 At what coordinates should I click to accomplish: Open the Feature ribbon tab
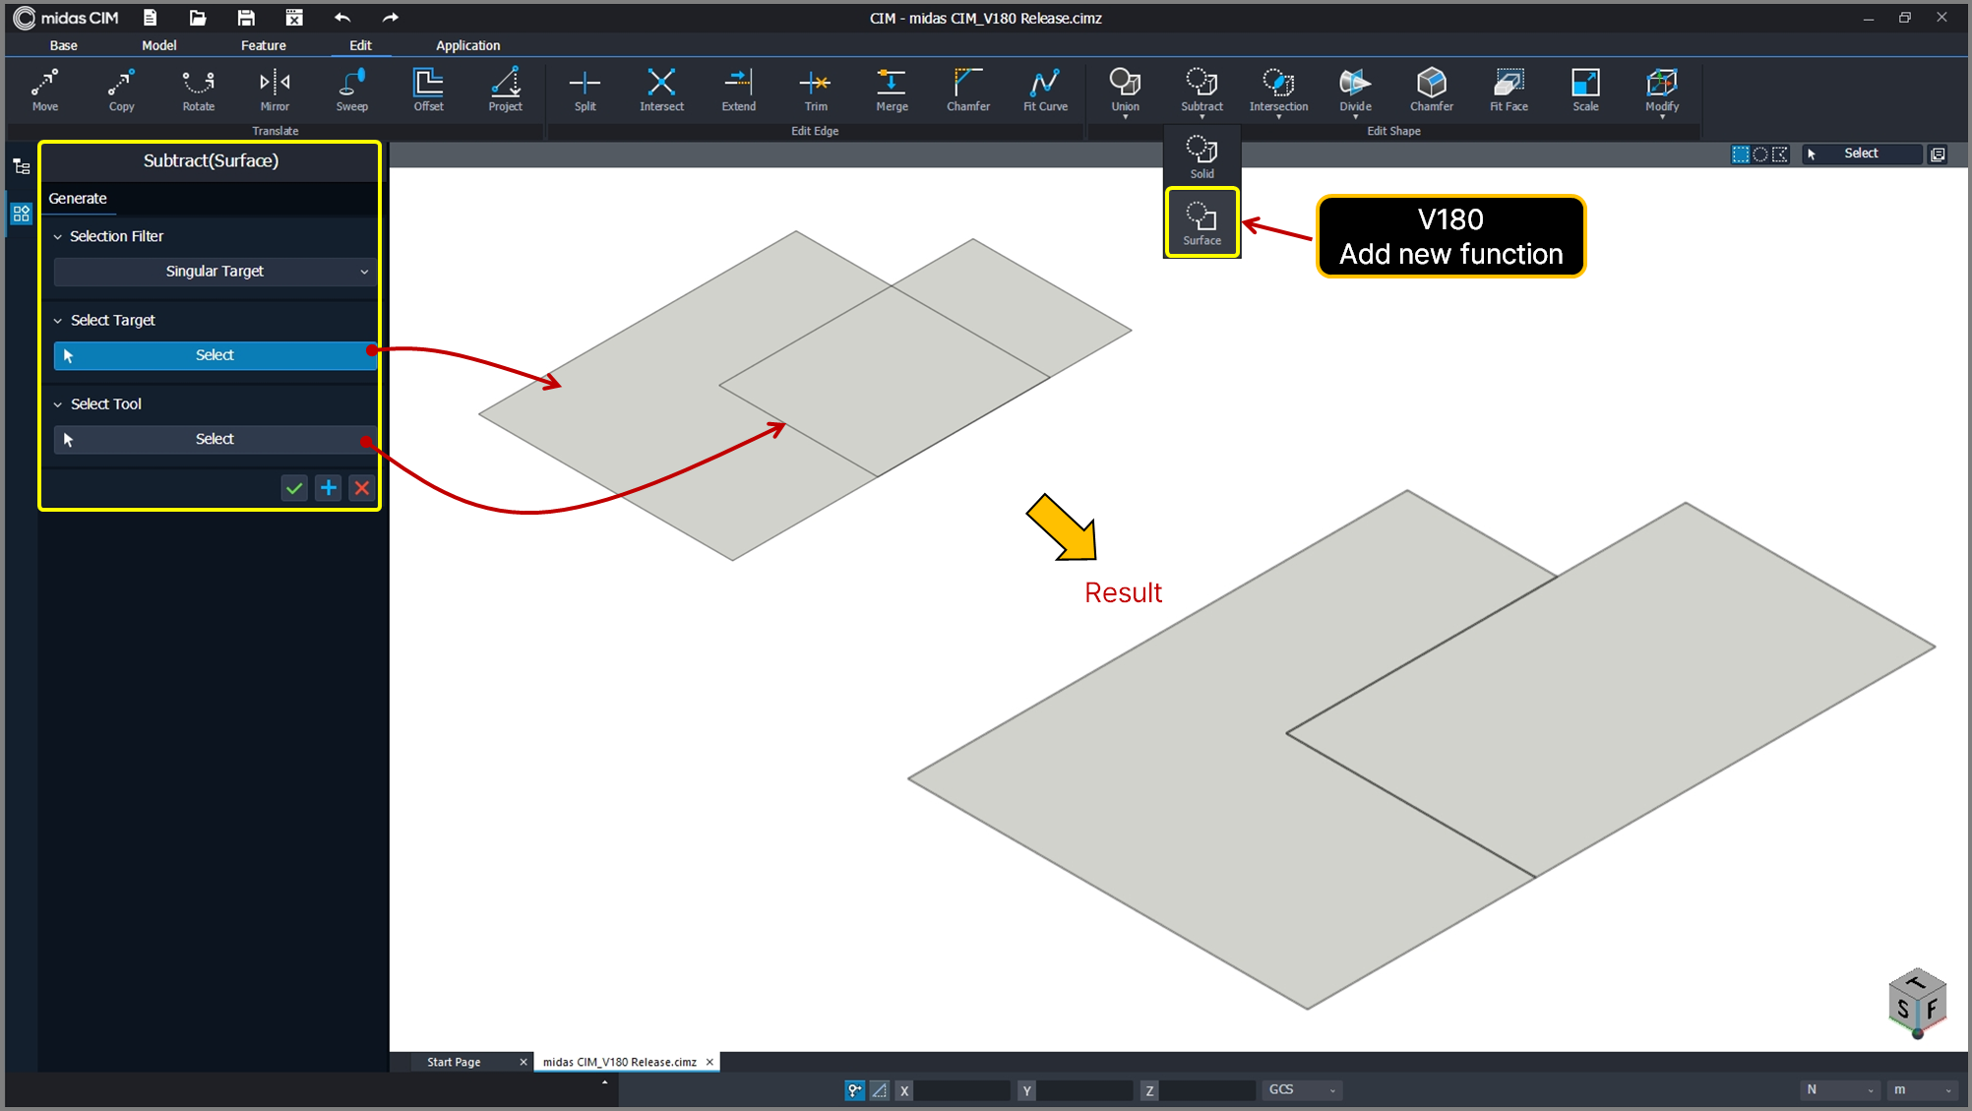264,45
